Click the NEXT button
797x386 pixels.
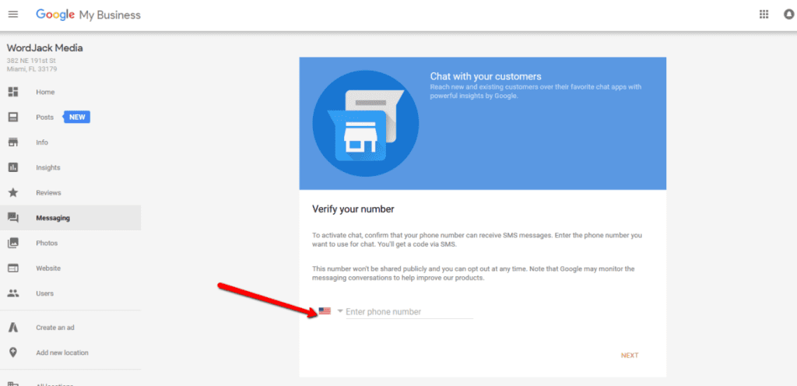[x=629, y=355]
